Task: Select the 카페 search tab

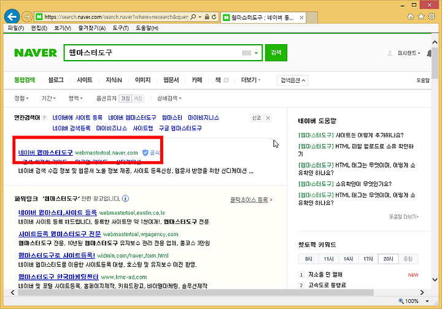Action: (197, 80)
